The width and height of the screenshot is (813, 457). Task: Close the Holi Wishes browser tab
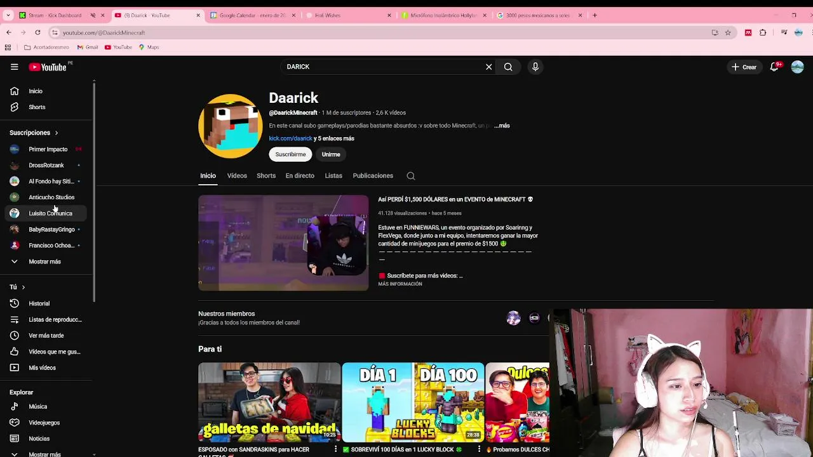tap(389, 15)
